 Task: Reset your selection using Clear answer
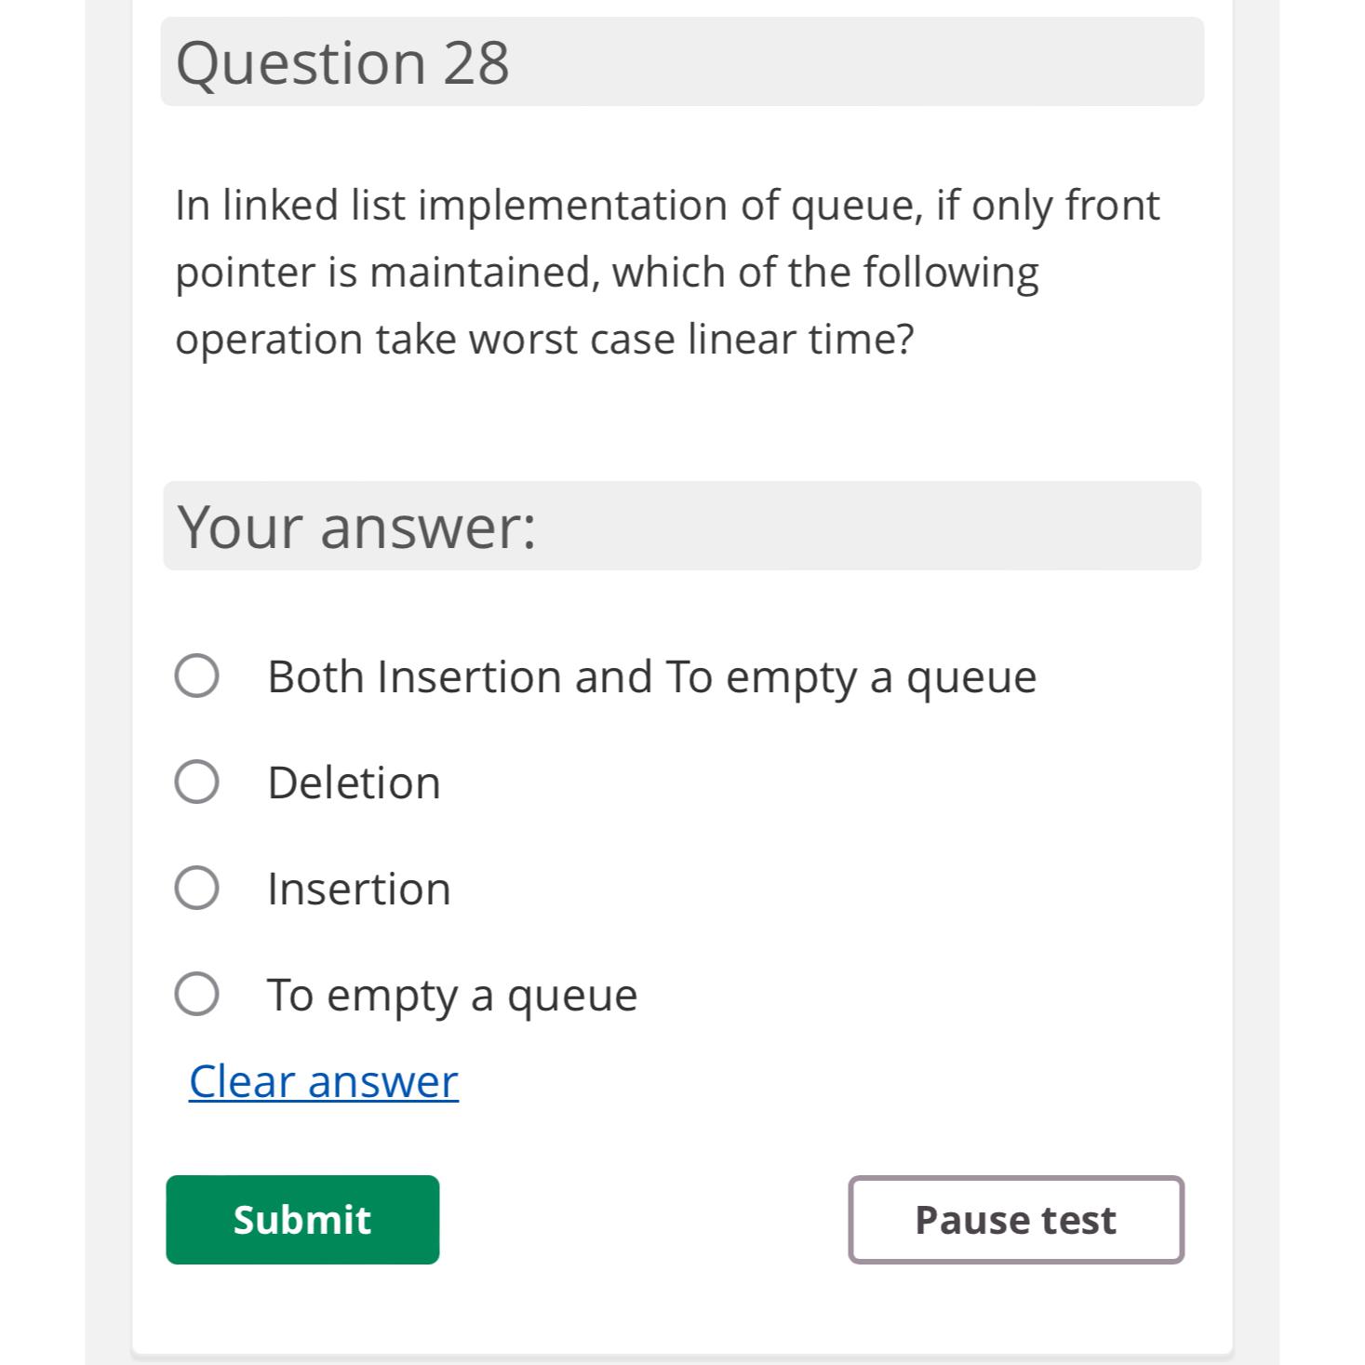[x=322, y=1080]
